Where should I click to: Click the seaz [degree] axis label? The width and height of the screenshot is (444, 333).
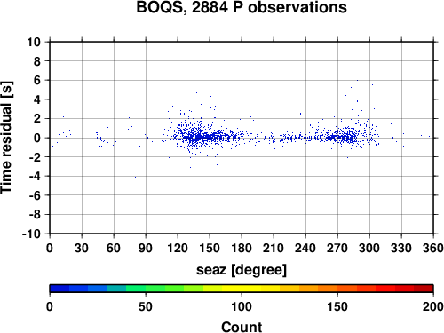242,270
